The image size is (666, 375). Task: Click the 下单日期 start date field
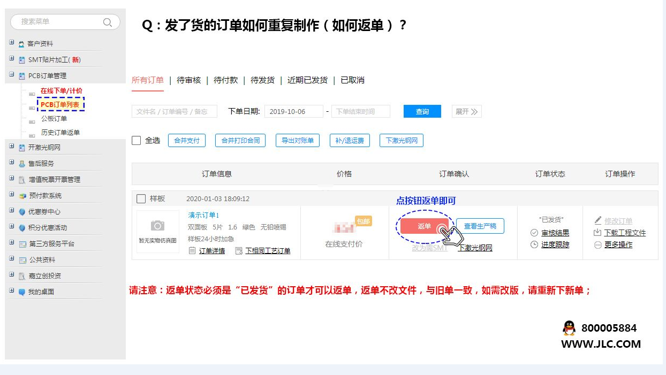(x=293, y=111)
